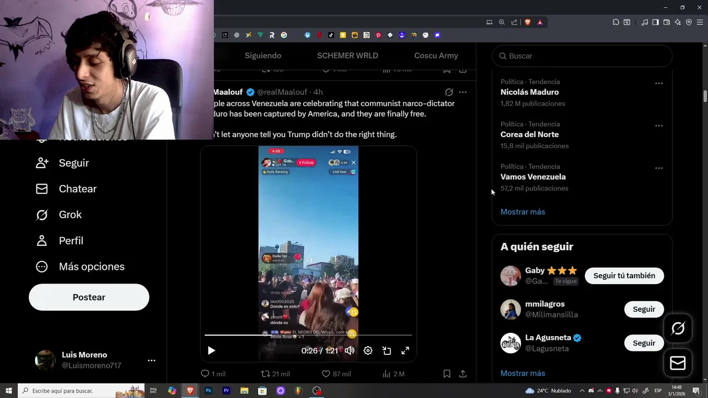The height and width of the screenshot is (398, 708).
Task: Open Premiere Pro from the taskbar
Action: 226,391
